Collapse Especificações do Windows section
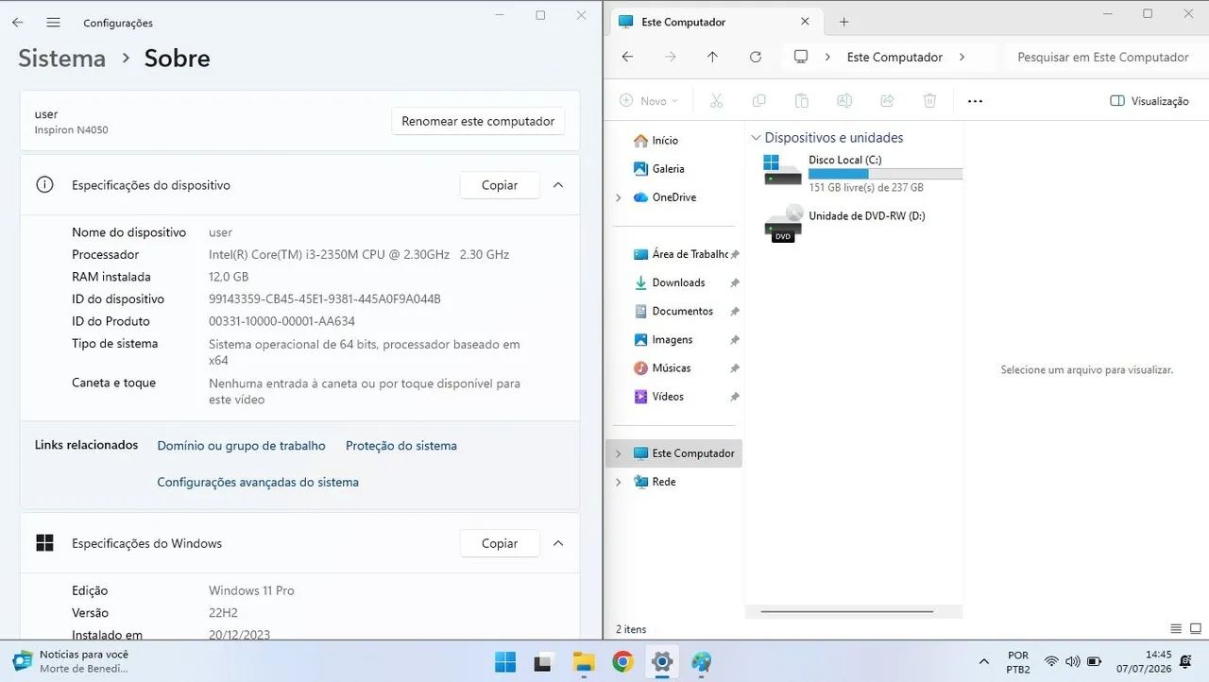 pos(558,543)
